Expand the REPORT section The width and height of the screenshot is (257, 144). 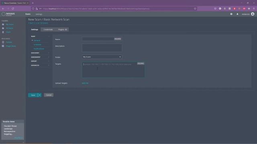(x=40, y=61)
